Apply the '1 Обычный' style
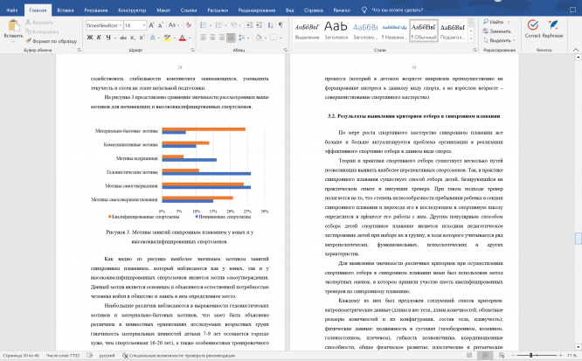 pyautogui.click(x=424, y=31)
